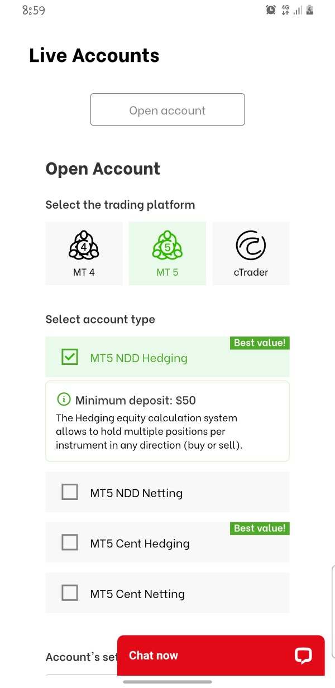335x688 pixels.
Task: Tap the minimum deposit info icon
Action: coord(64,400)
